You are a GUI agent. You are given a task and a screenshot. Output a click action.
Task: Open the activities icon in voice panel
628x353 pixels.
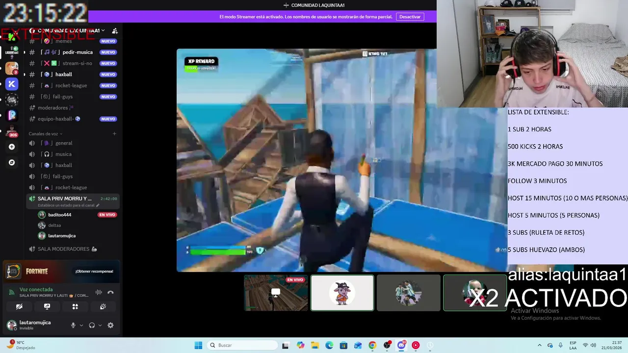[75, 306]
